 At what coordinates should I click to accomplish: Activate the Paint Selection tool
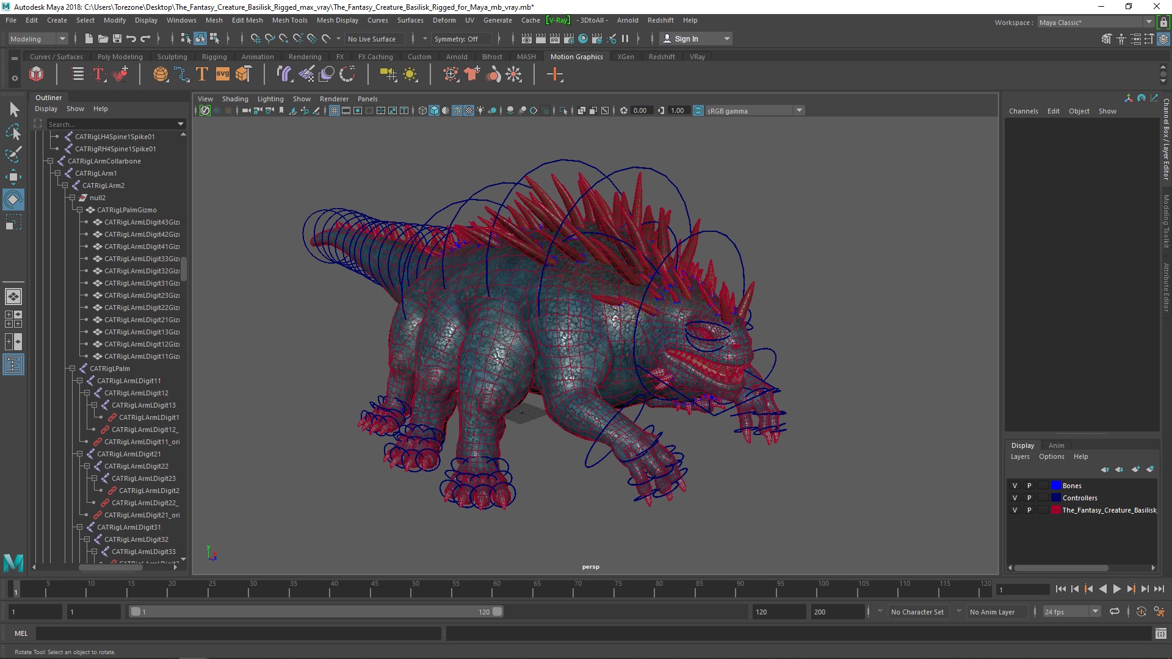coord(13,154)
